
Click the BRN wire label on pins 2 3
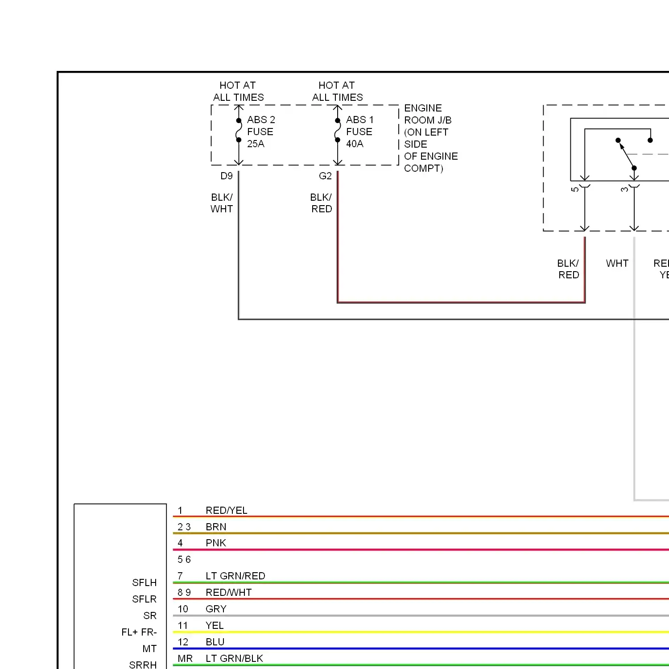point(216,527)
